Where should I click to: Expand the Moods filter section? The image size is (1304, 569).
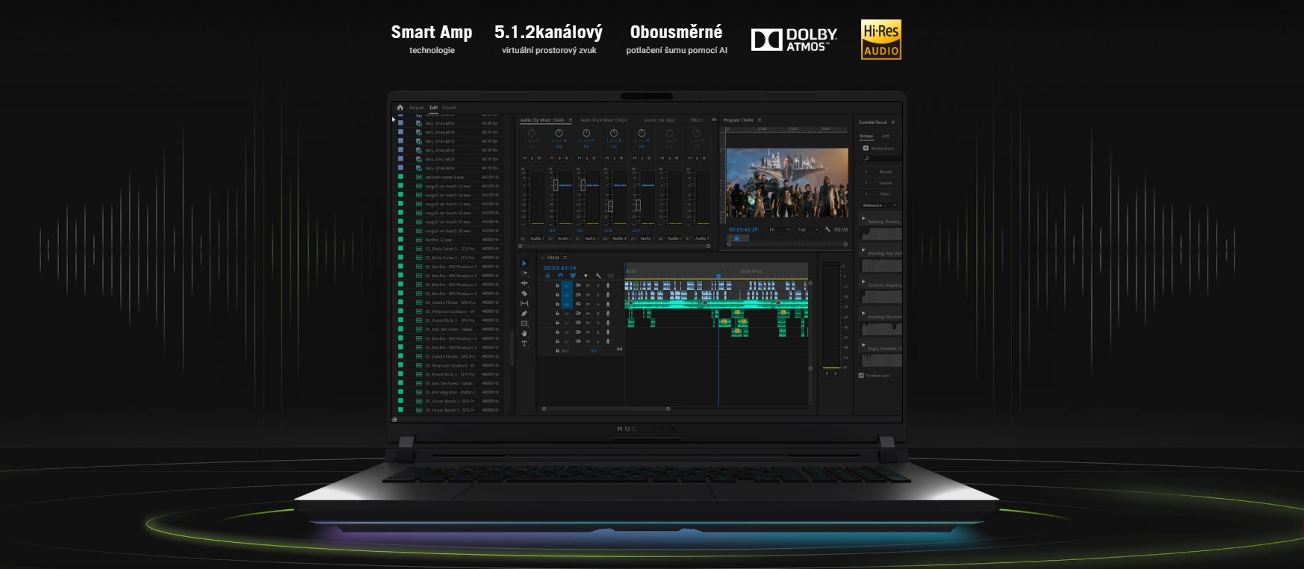coord(866,172)
